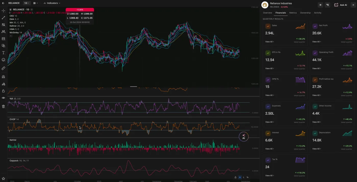The width and height of the screenshot is (357, 182).
Task: Close the Reliance Industries side panel
Action: click(353, 5)
